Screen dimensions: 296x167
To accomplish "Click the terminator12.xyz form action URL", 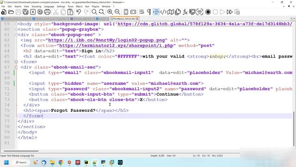I will click(116, 45).
